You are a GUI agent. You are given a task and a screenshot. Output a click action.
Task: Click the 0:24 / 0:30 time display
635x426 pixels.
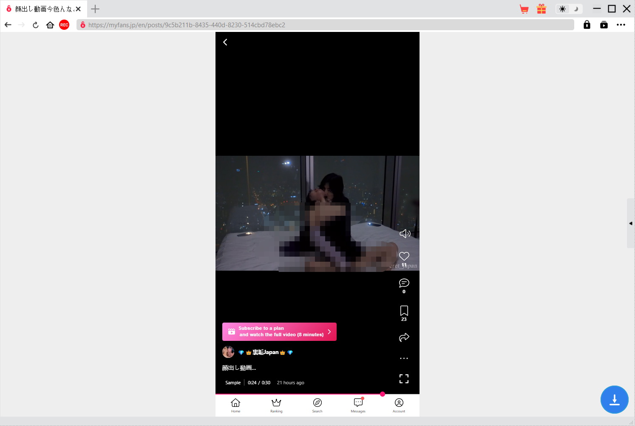259,383
